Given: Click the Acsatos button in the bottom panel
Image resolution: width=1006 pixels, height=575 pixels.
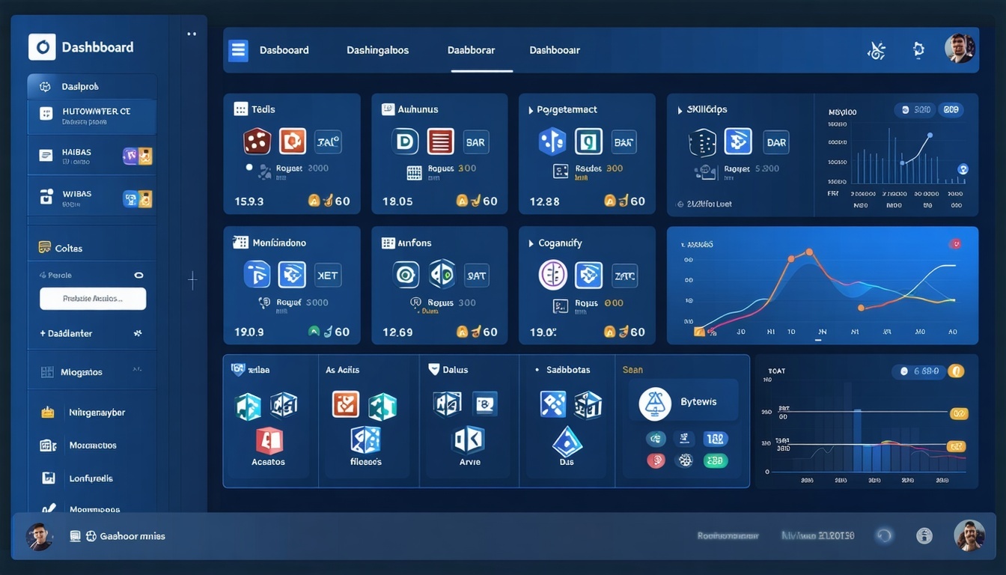Looking at the screenshot, I should [268, 460].
